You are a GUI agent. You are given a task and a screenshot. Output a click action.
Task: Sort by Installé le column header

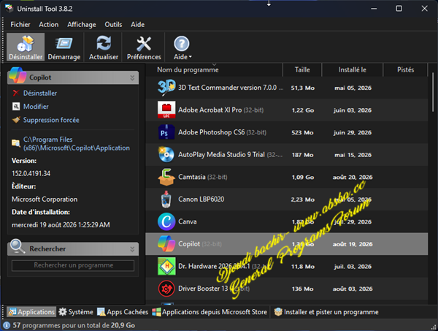click(353, 70)
